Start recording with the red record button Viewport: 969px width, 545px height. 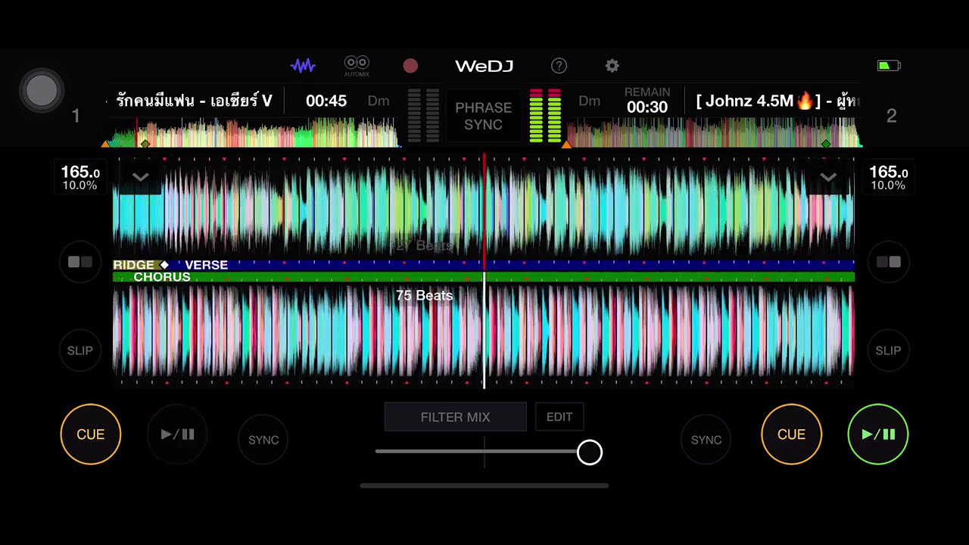click(410, 66)
